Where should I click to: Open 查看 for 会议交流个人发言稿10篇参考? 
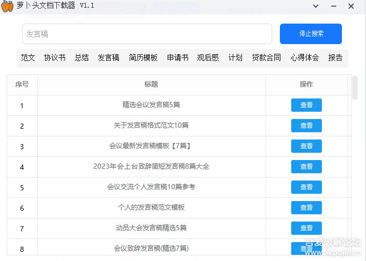[306, 187]
